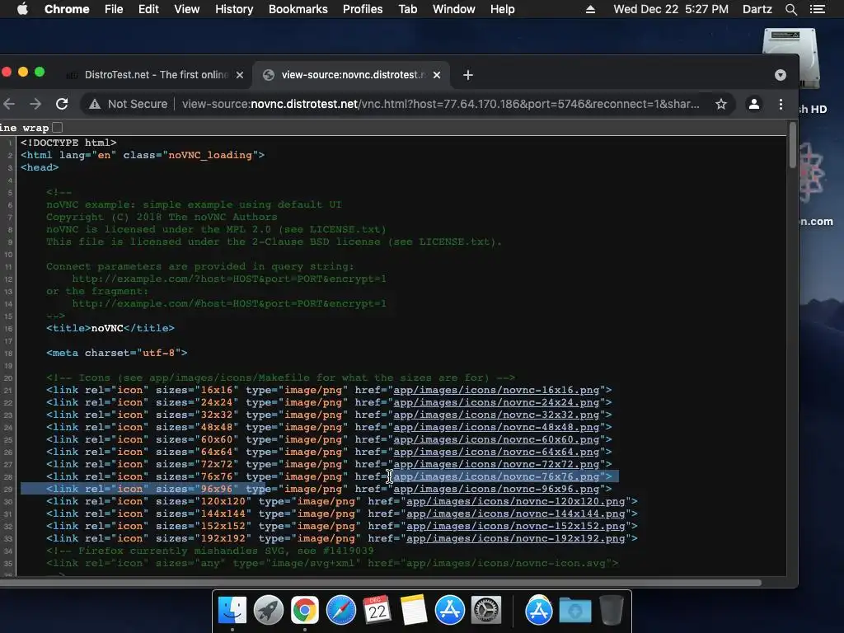Open System Preferences gear in Dock
Viewport: 844px width, 633px height.
point(486,611)
